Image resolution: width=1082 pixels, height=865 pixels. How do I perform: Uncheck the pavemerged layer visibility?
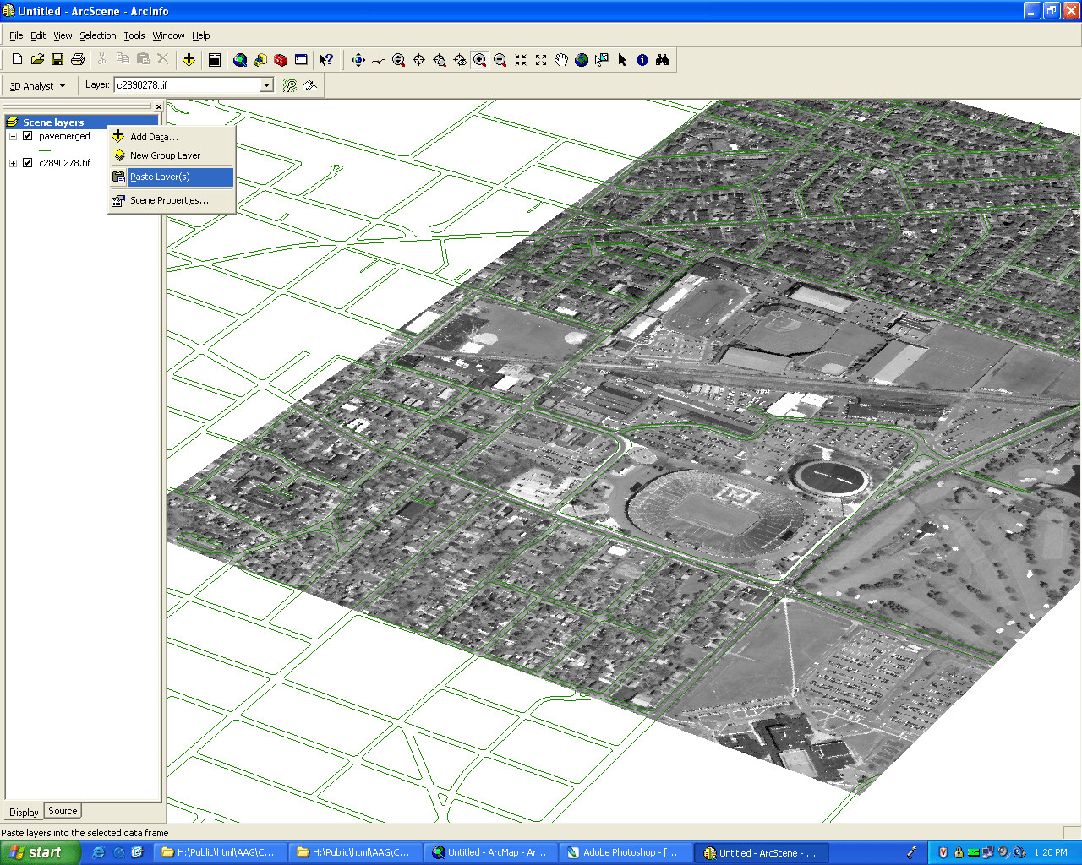(28, 136)
